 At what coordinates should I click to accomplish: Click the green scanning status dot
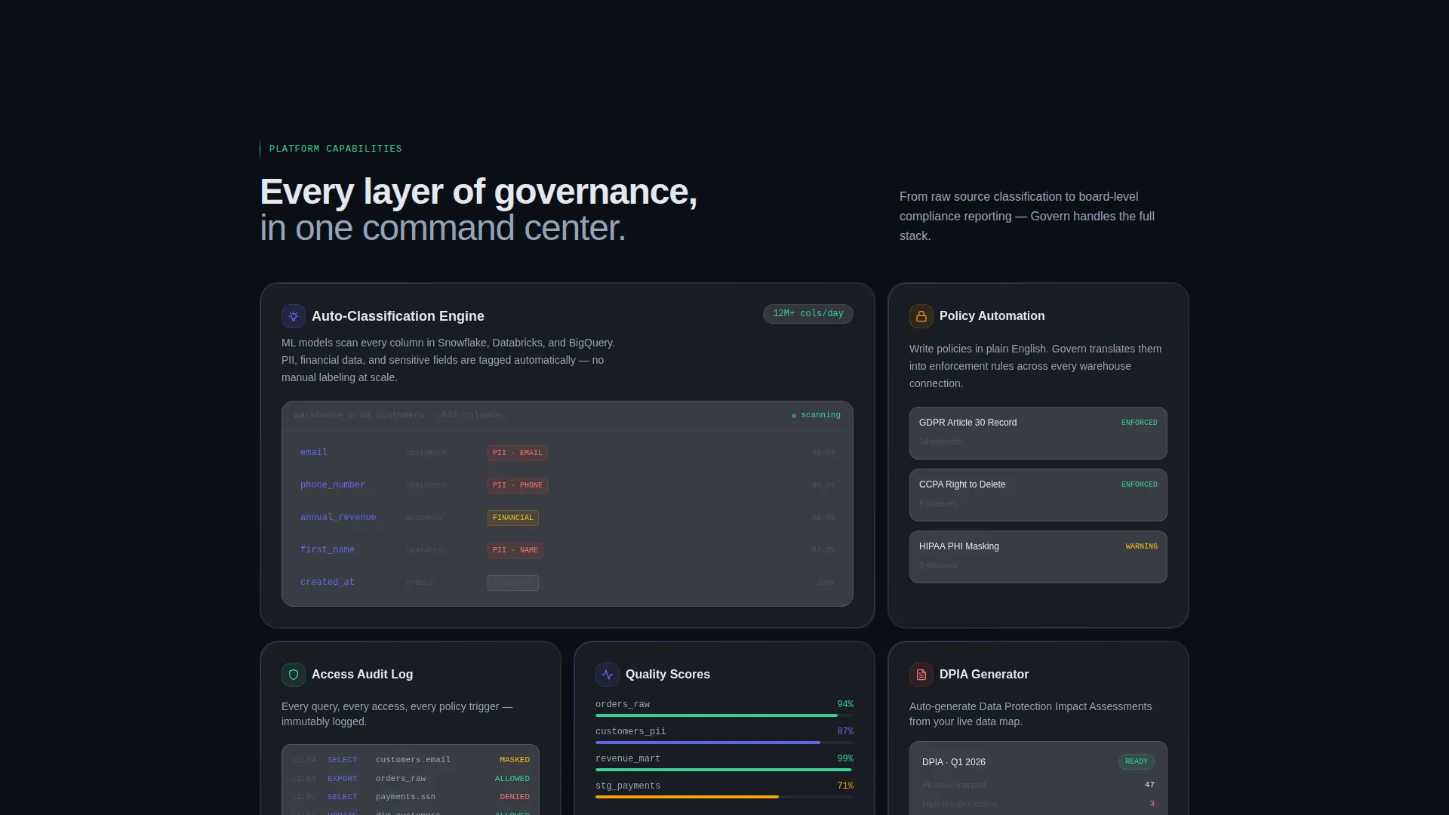tap(794, 416)
